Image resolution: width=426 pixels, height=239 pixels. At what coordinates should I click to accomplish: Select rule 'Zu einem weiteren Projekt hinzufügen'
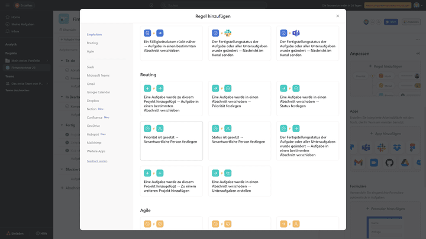(172, 180)
